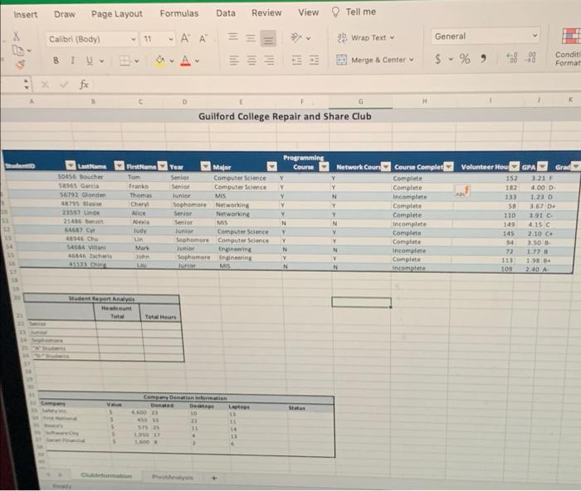This screenshot has height=491, width=581.
Task: Open the GPA column filter arrow
Action: [x=542, y=166]
